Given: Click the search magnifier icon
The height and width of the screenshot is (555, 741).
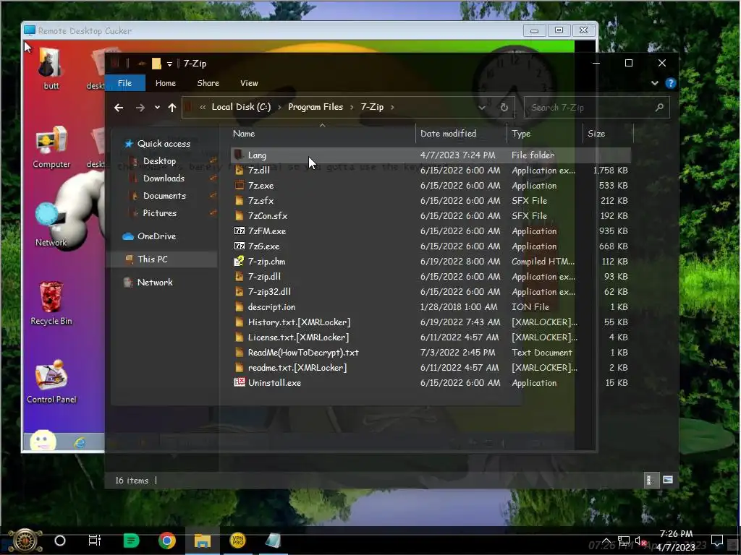Looking at the screenshot, I should pos(659,107).
